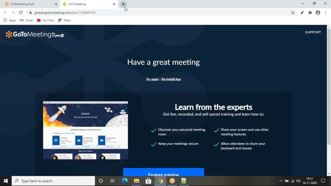Viewport: 331px width, 186px height.
Task: Open the Extensions puzzle menu
Action: (310, 12)
